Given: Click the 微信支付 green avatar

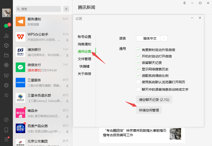Looking at the screenshot, I should (x=20, y=67).
